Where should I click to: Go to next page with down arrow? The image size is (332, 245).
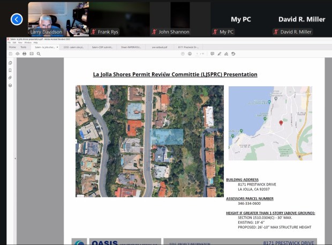pos(190,54)
